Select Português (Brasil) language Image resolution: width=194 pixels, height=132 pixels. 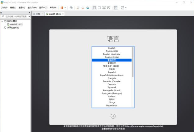pos(112,90)
